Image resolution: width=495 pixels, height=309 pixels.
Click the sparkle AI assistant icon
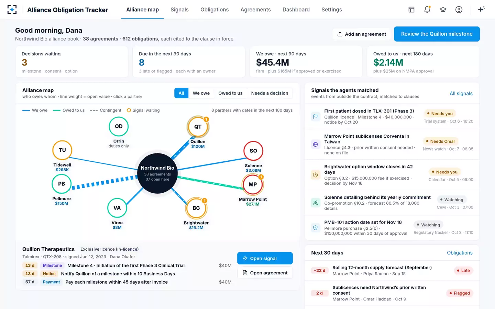pos(481,9)
